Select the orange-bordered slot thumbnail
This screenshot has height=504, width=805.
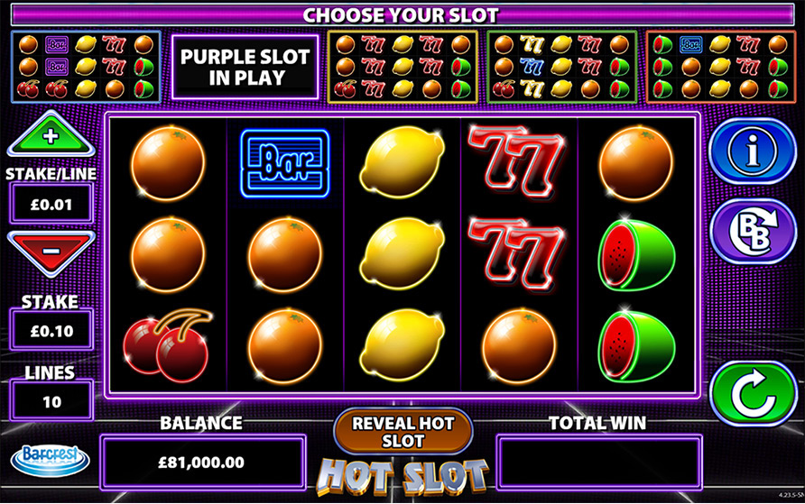point(721,67)
